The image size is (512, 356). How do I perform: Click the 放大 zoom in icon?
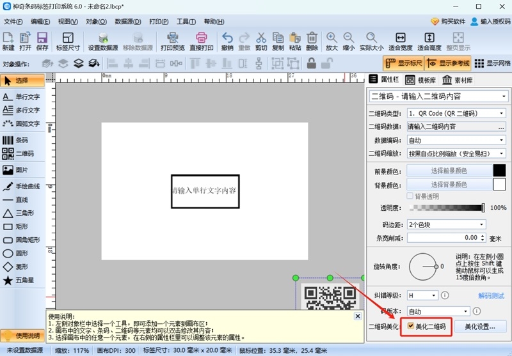tap(331, 42)
